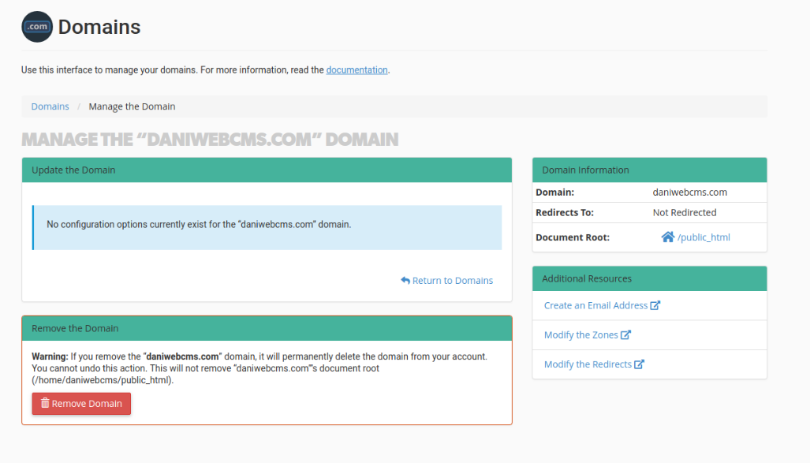Click external-link icon next to Modify the Zones
This screenshot has width=810, height=463.
625,335
